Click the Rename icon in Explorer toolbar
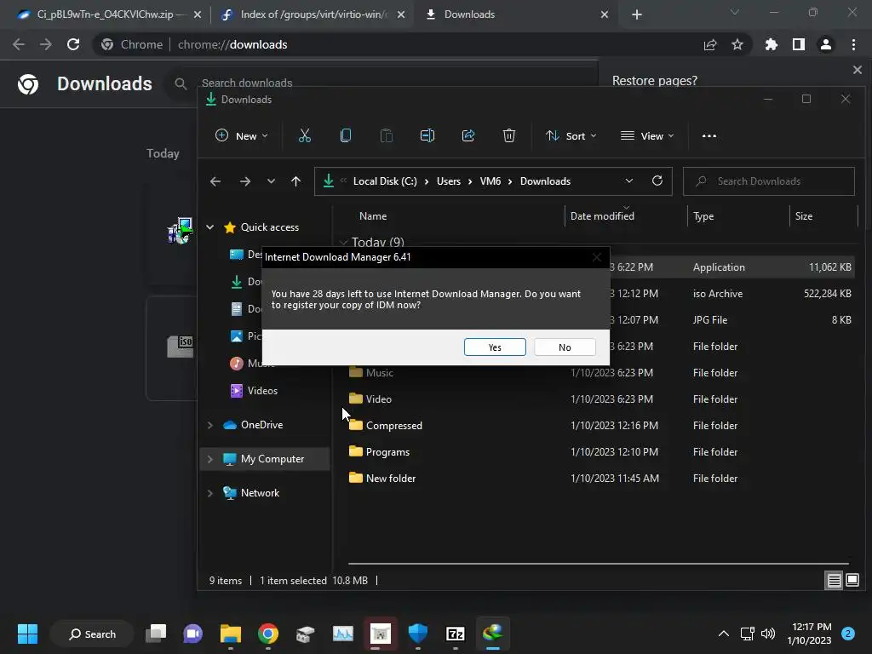This screenshot has width=872, height=654. [x=427, y=135]
